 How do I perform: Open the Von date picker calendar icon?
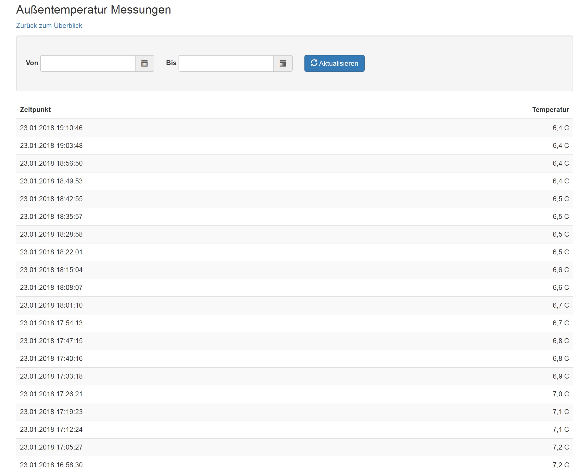[144, 63]
